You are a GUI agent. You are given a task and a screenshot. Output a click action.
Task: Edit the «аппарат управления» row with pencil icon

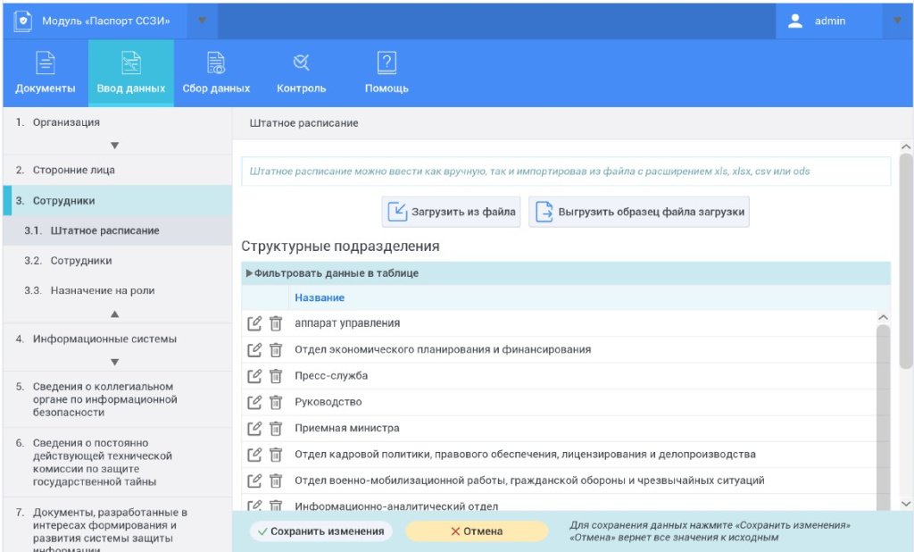255,323
